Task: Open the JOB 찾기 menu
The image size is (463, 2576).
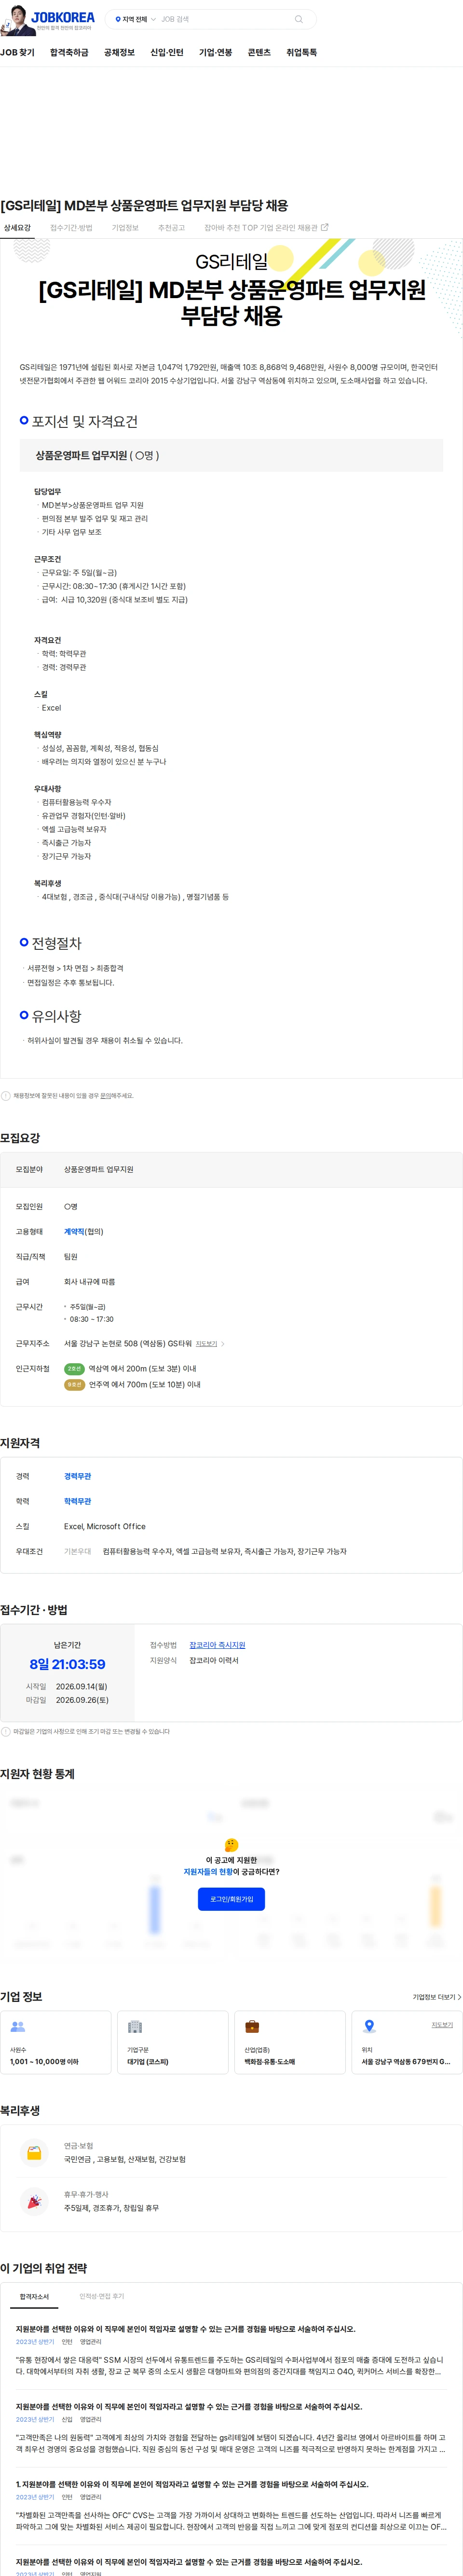Action: [x=17, y=52]
